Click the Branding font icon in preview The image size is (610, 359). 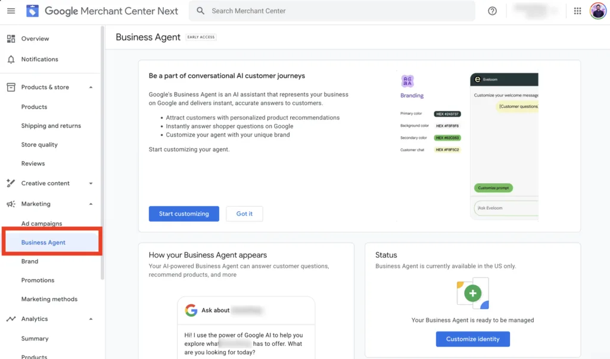point(407,82)
